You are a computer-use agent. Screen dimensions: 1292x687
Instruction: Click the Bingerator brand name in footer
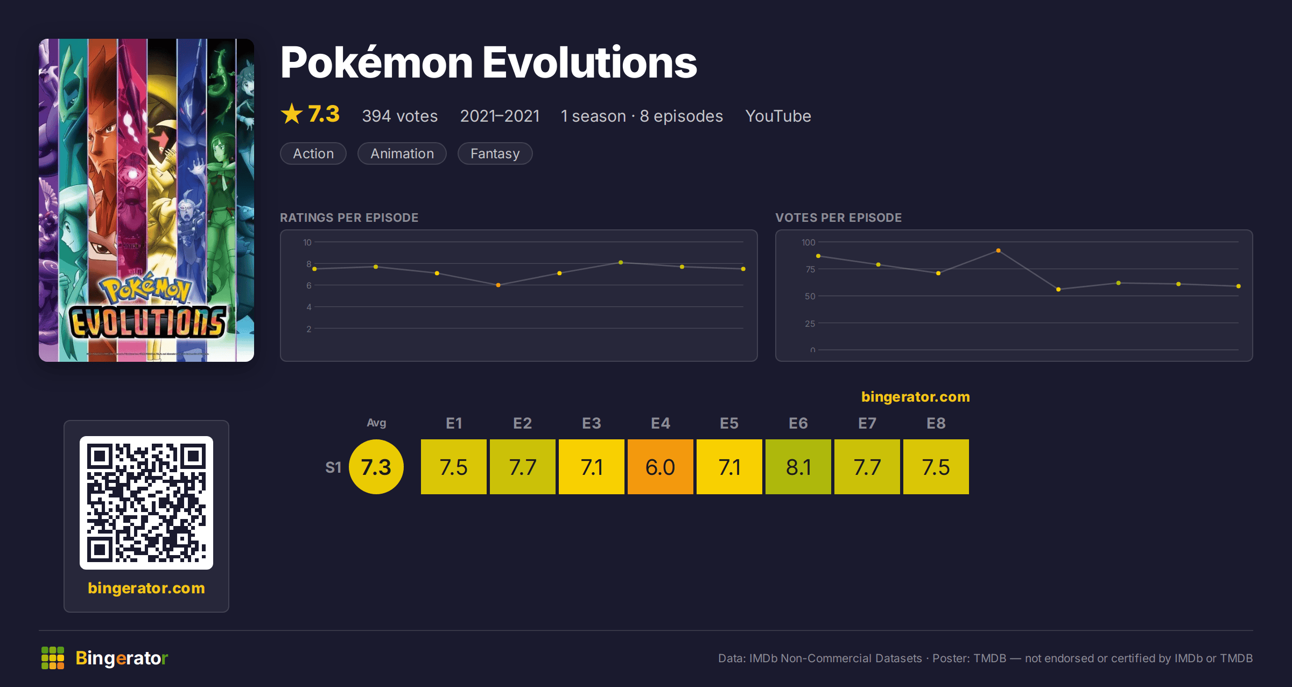122,658
